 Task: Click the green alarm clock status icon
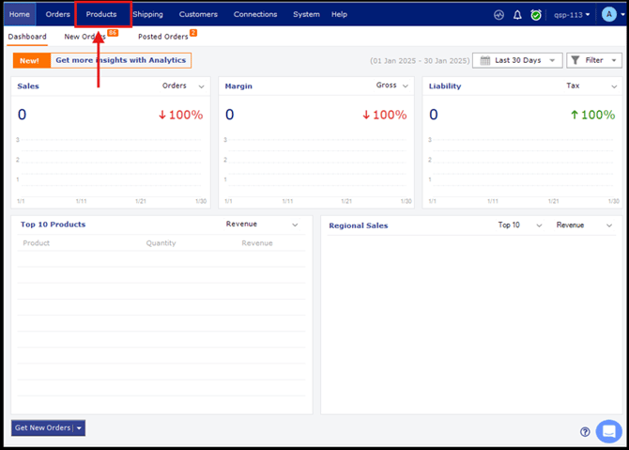click(x=535, y=15)
